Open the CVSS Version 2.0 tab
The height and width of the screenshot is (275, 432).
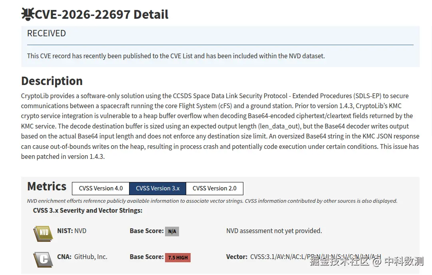coord(215,188)
